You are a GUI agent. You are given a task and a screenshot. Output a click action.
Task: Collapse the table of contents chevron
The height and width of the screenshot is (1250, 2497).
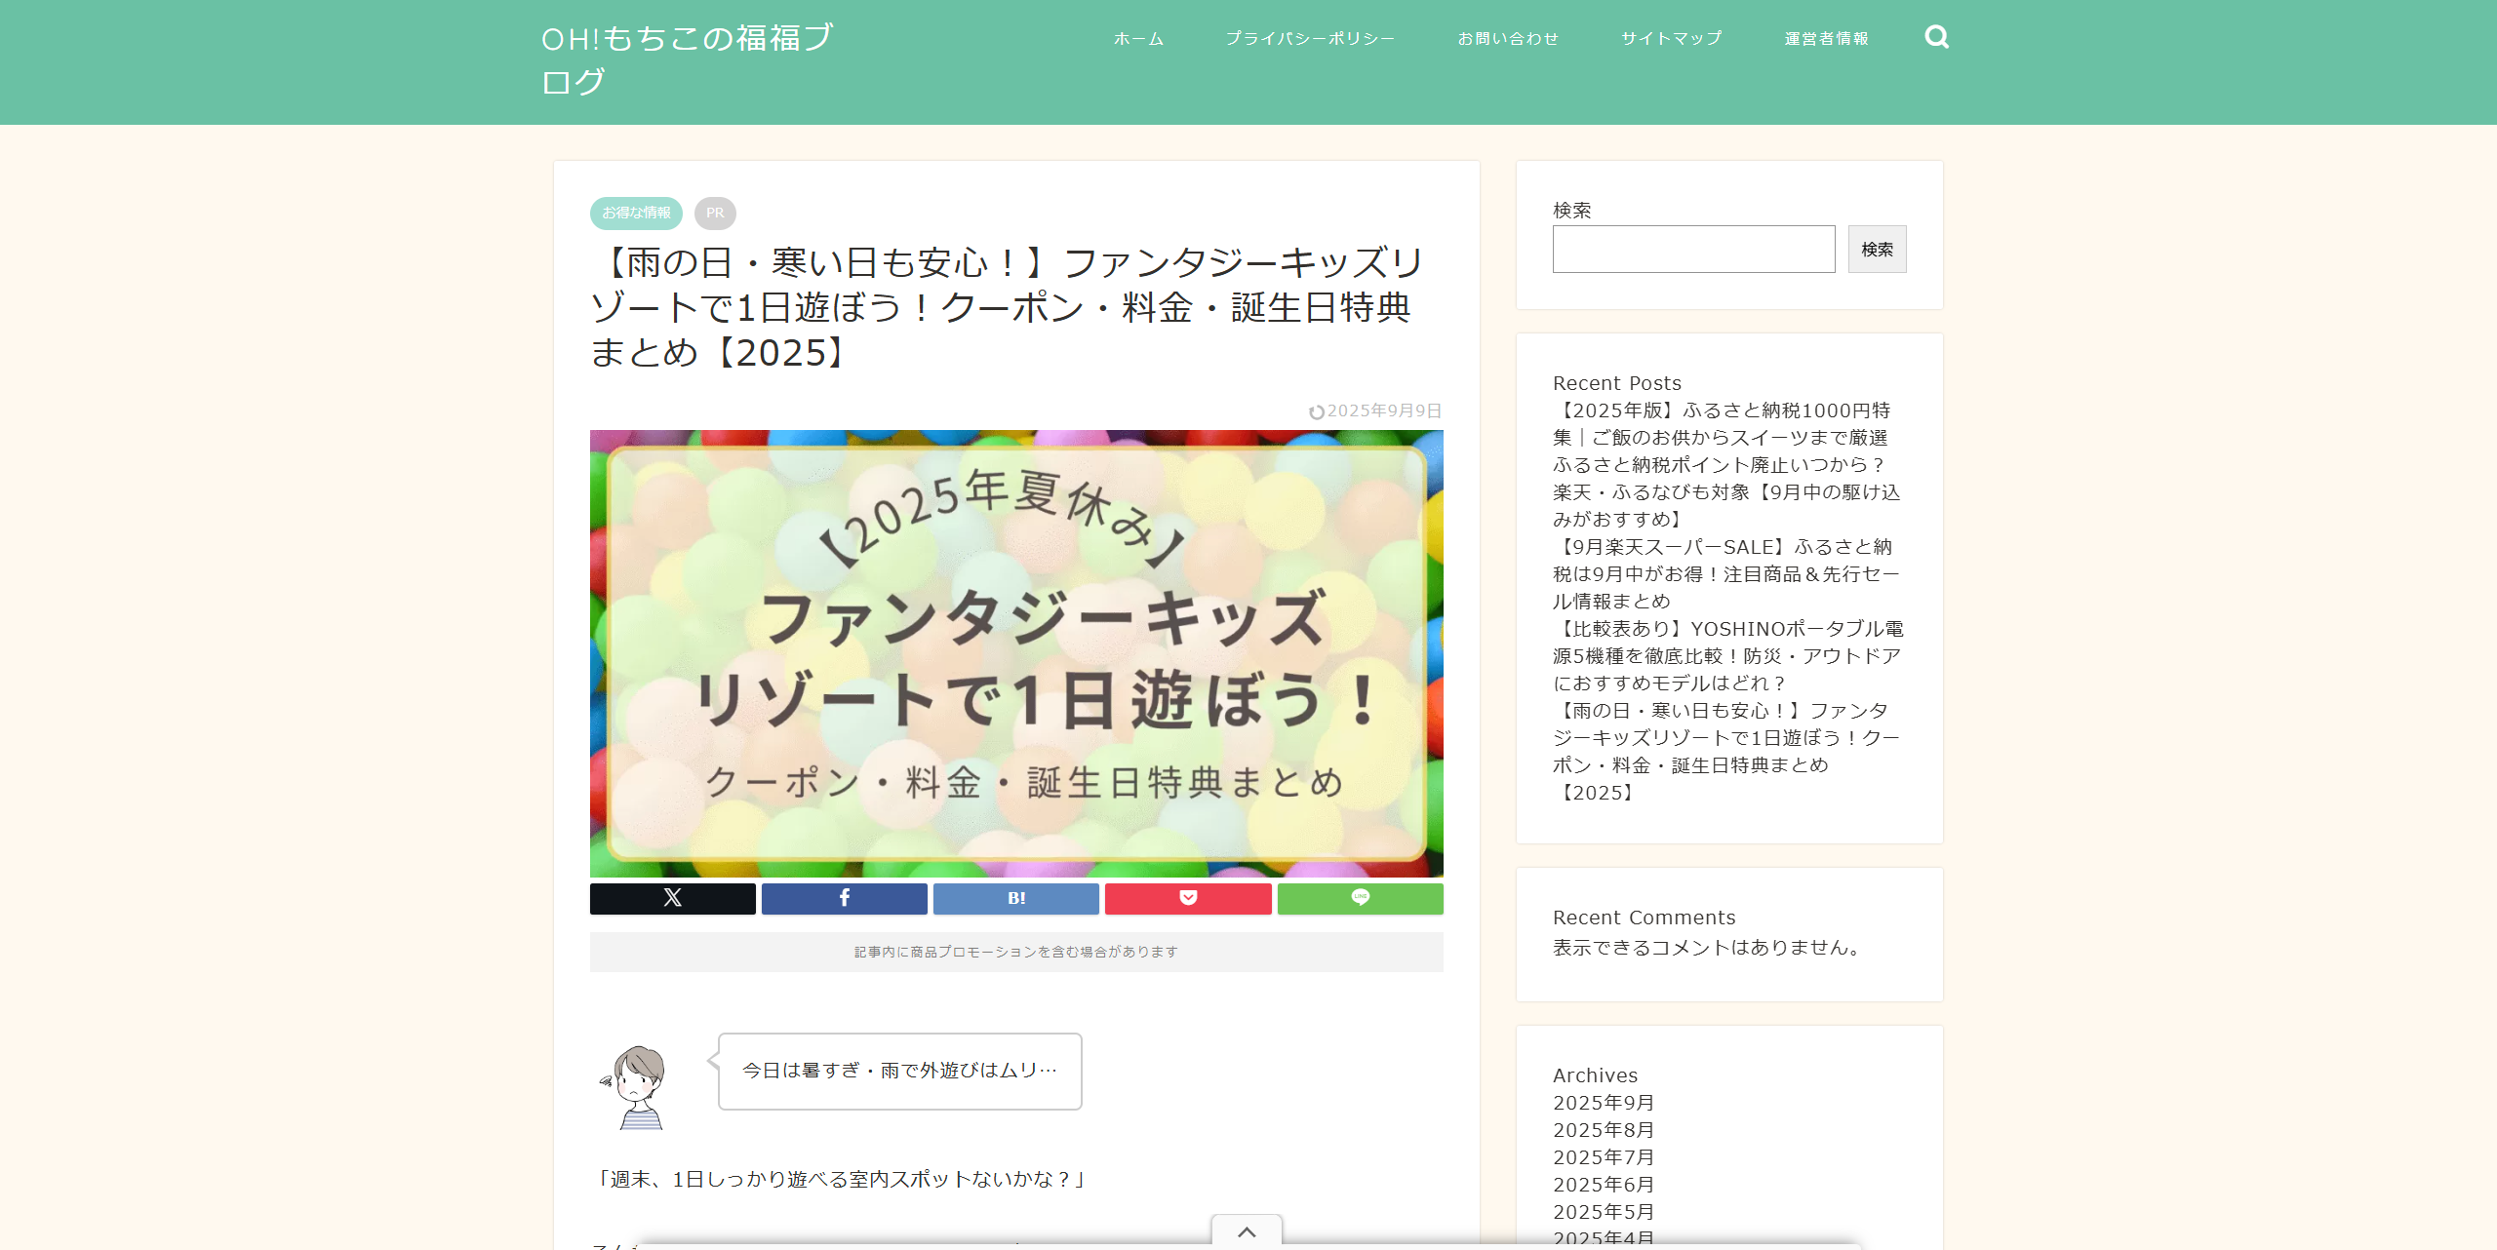1247,1231
